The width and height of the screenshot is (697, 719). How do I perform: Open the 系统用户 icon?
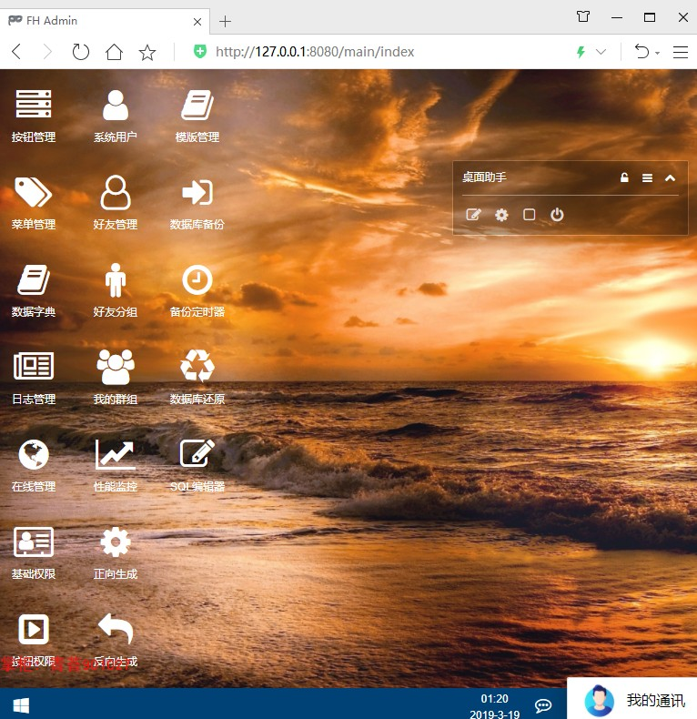coord(115,104)
